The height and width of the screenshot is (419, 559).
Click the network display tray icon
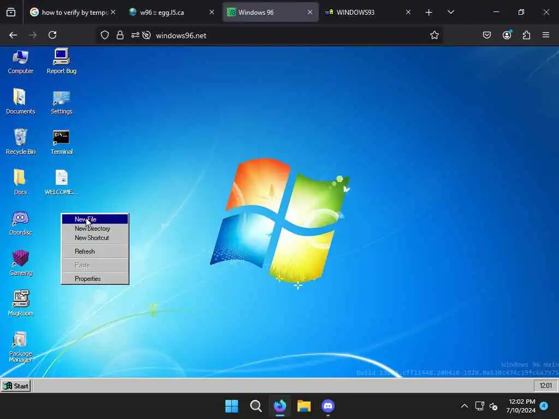click(x=479, y=406)
